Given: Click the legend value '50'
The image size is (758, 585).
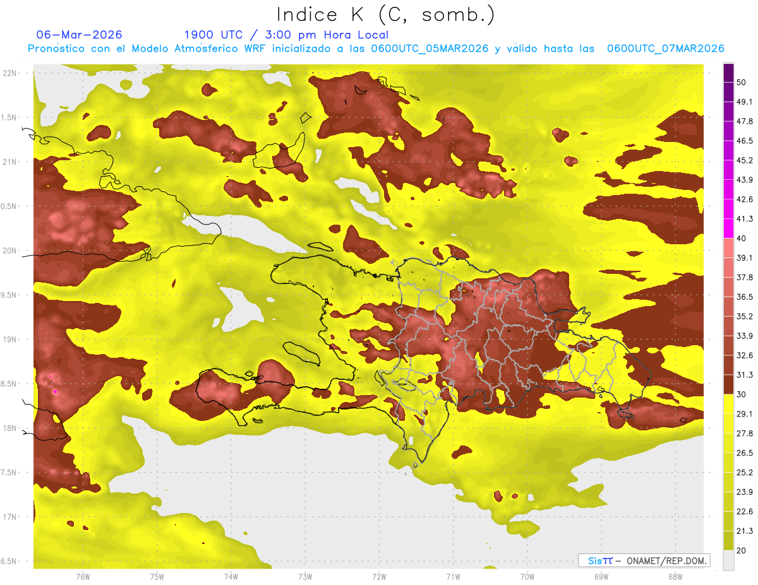Looking at the screenshot, I should (742, 82).
